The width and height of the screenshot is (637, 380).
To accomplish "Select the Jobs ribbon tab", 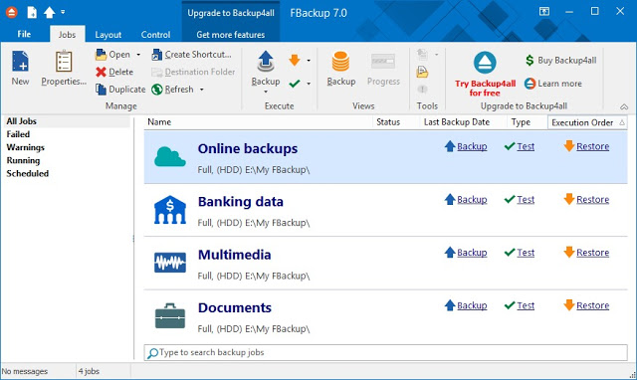I will pyautogui.click(x=67, y=35).
